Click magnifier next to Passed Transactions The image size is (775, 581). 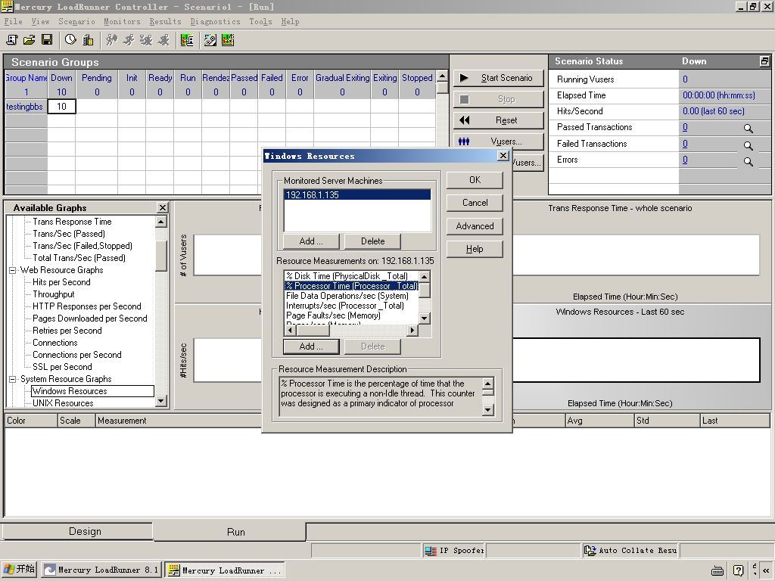coord(749,129)
